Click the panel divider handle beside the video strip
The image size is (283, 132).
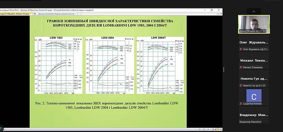(x=224, y=69)
